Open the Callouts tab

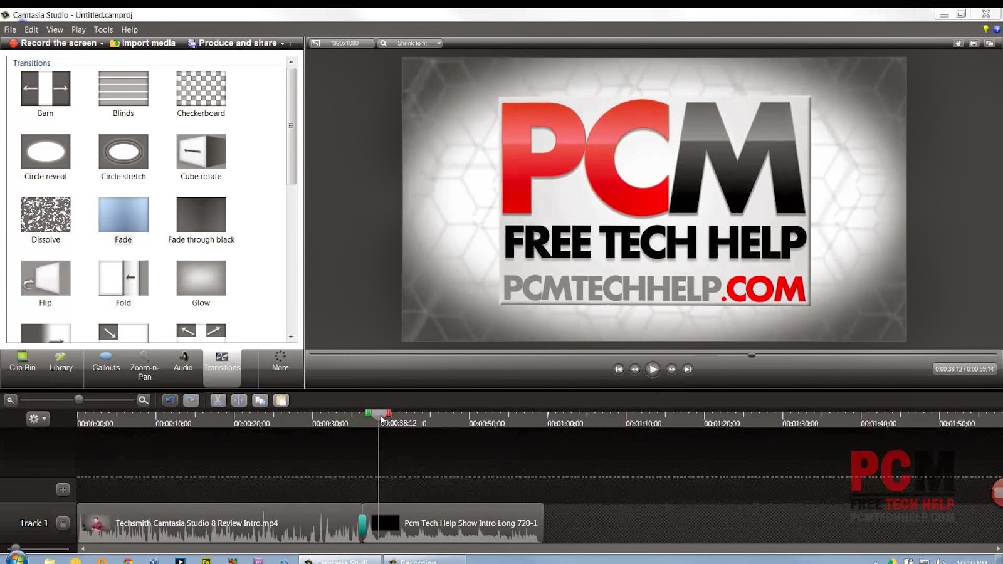coord(106,362)
